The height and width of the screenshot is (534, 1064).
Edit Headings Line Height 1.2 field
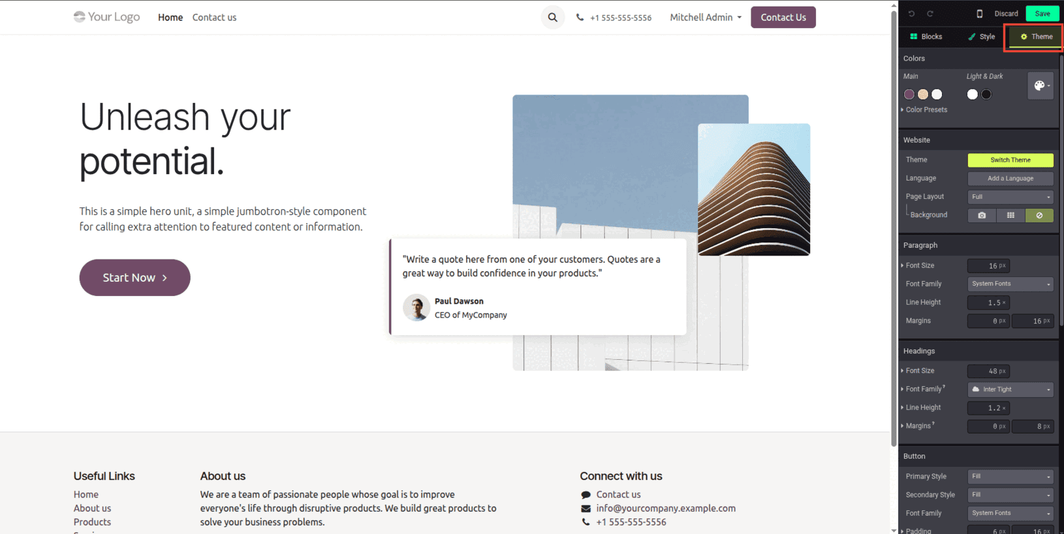click(x=988, y=408)
